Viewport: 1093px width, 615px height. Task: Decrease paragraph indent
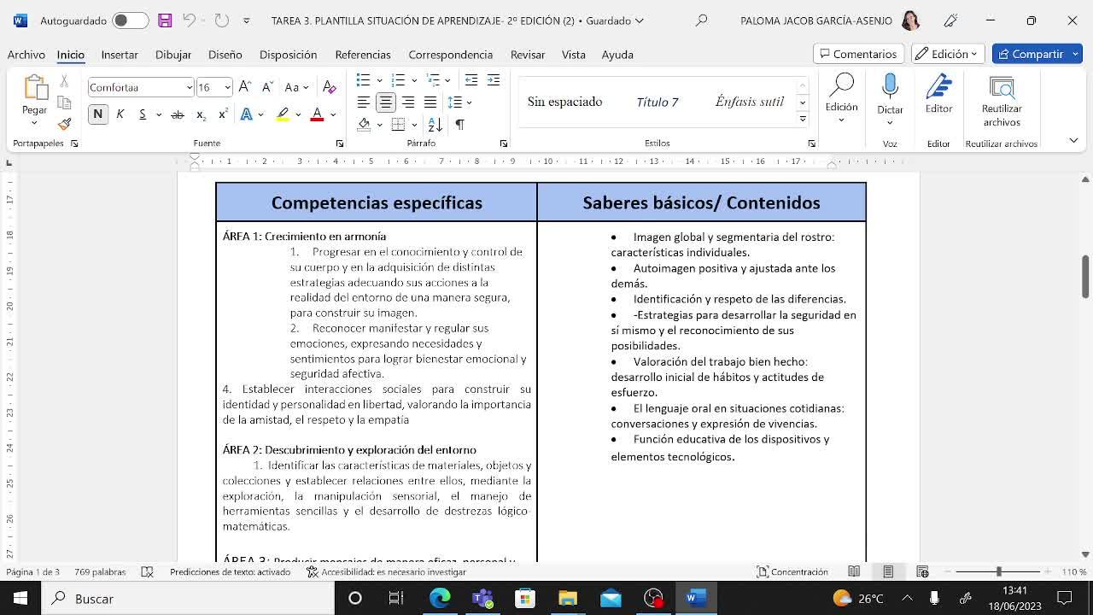(x=471, y=80)
